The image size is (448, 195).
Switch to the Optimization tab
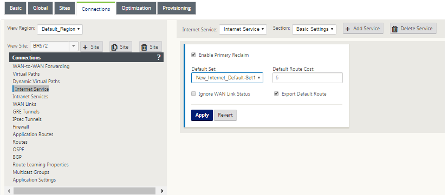137,8
